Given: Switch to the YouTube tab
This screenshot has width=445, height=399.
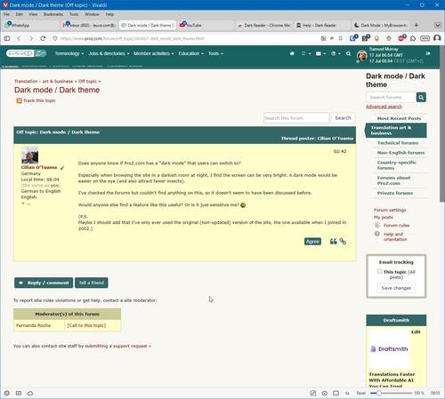Looking at the screenshot, I should click(205, 25).
